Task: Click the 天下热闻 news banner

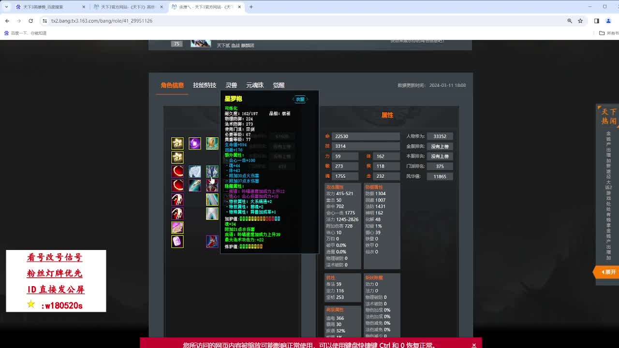Action: (x=608, y=116)
